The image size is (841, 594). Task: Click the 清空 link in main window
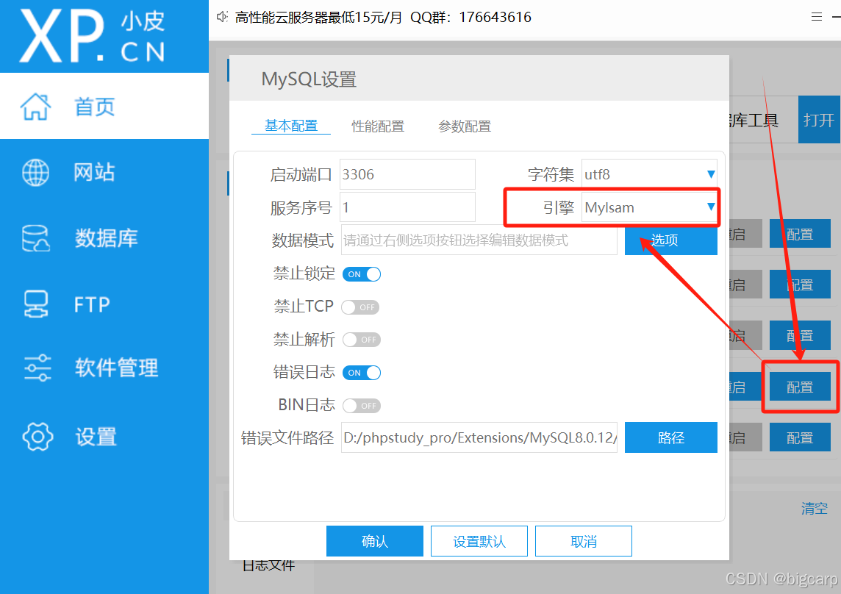pyautogui.click(x=815, y=508)
